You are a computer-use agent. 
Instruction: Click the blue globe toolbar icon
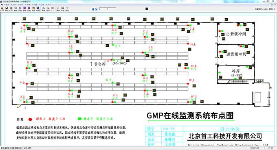click(38, 8)
